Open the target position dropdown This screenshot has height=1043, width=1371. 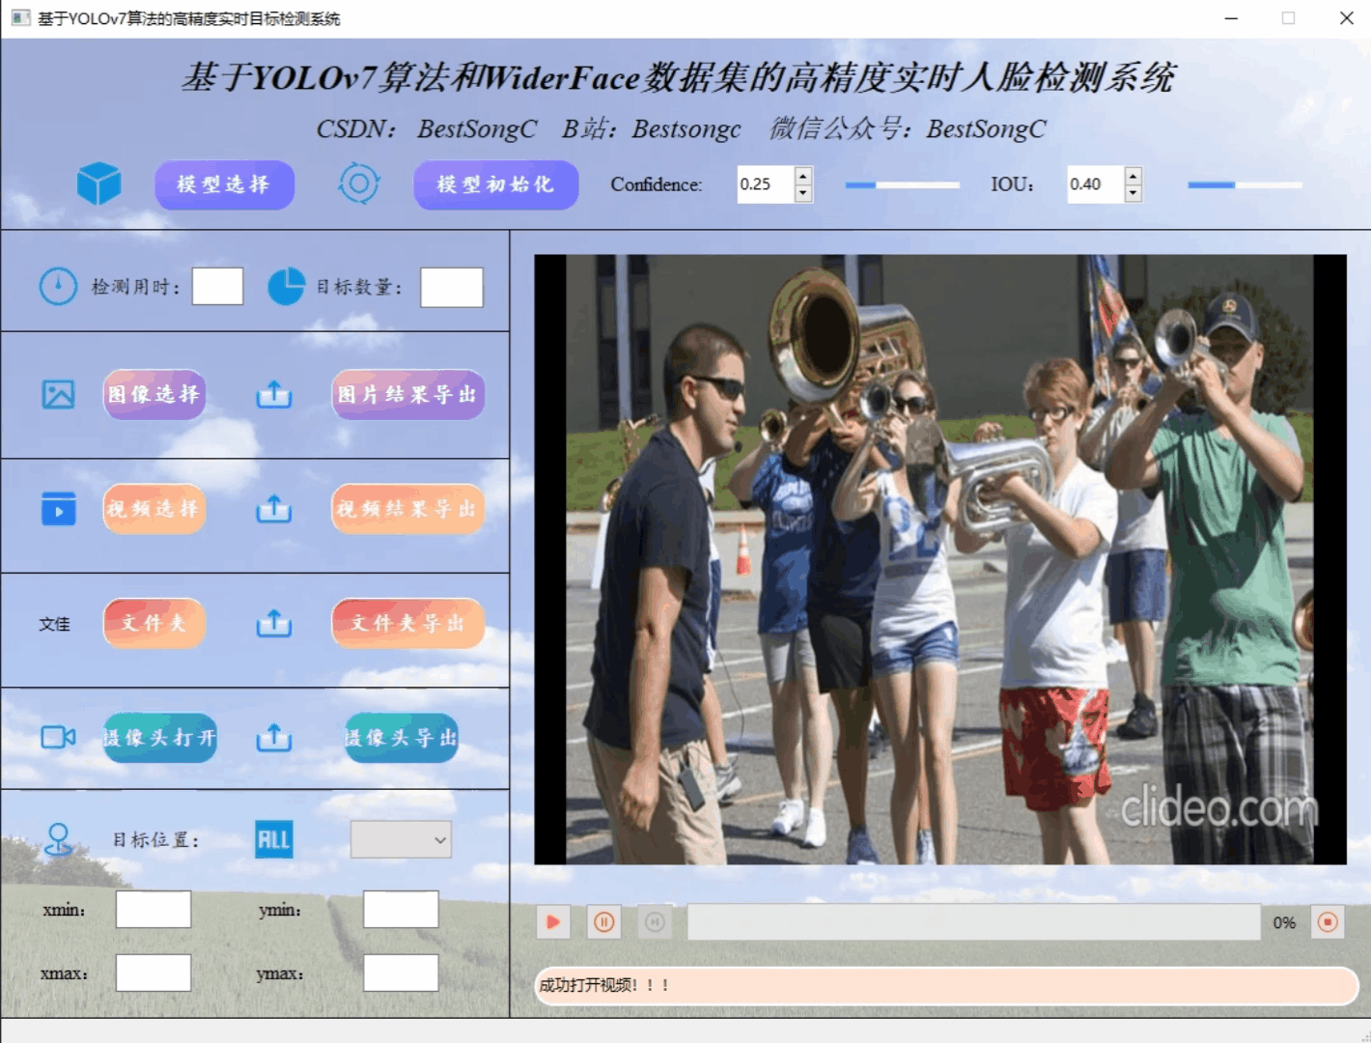coord(401,840)
